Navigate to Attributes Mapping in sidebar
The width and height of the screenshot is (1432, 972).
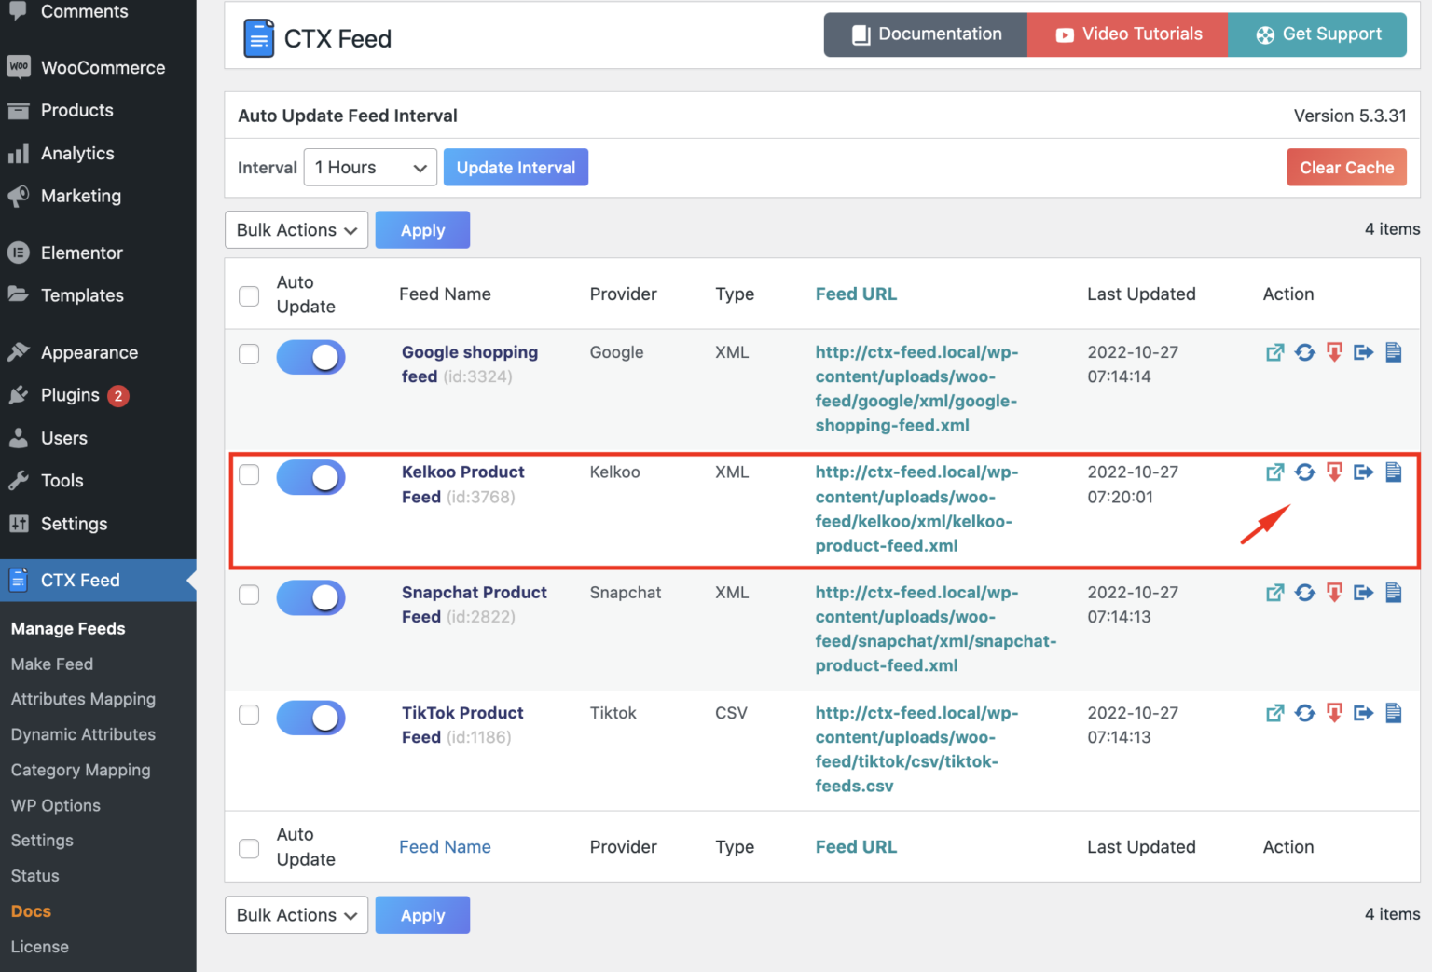pyautogui.click(x=83, y=699)
